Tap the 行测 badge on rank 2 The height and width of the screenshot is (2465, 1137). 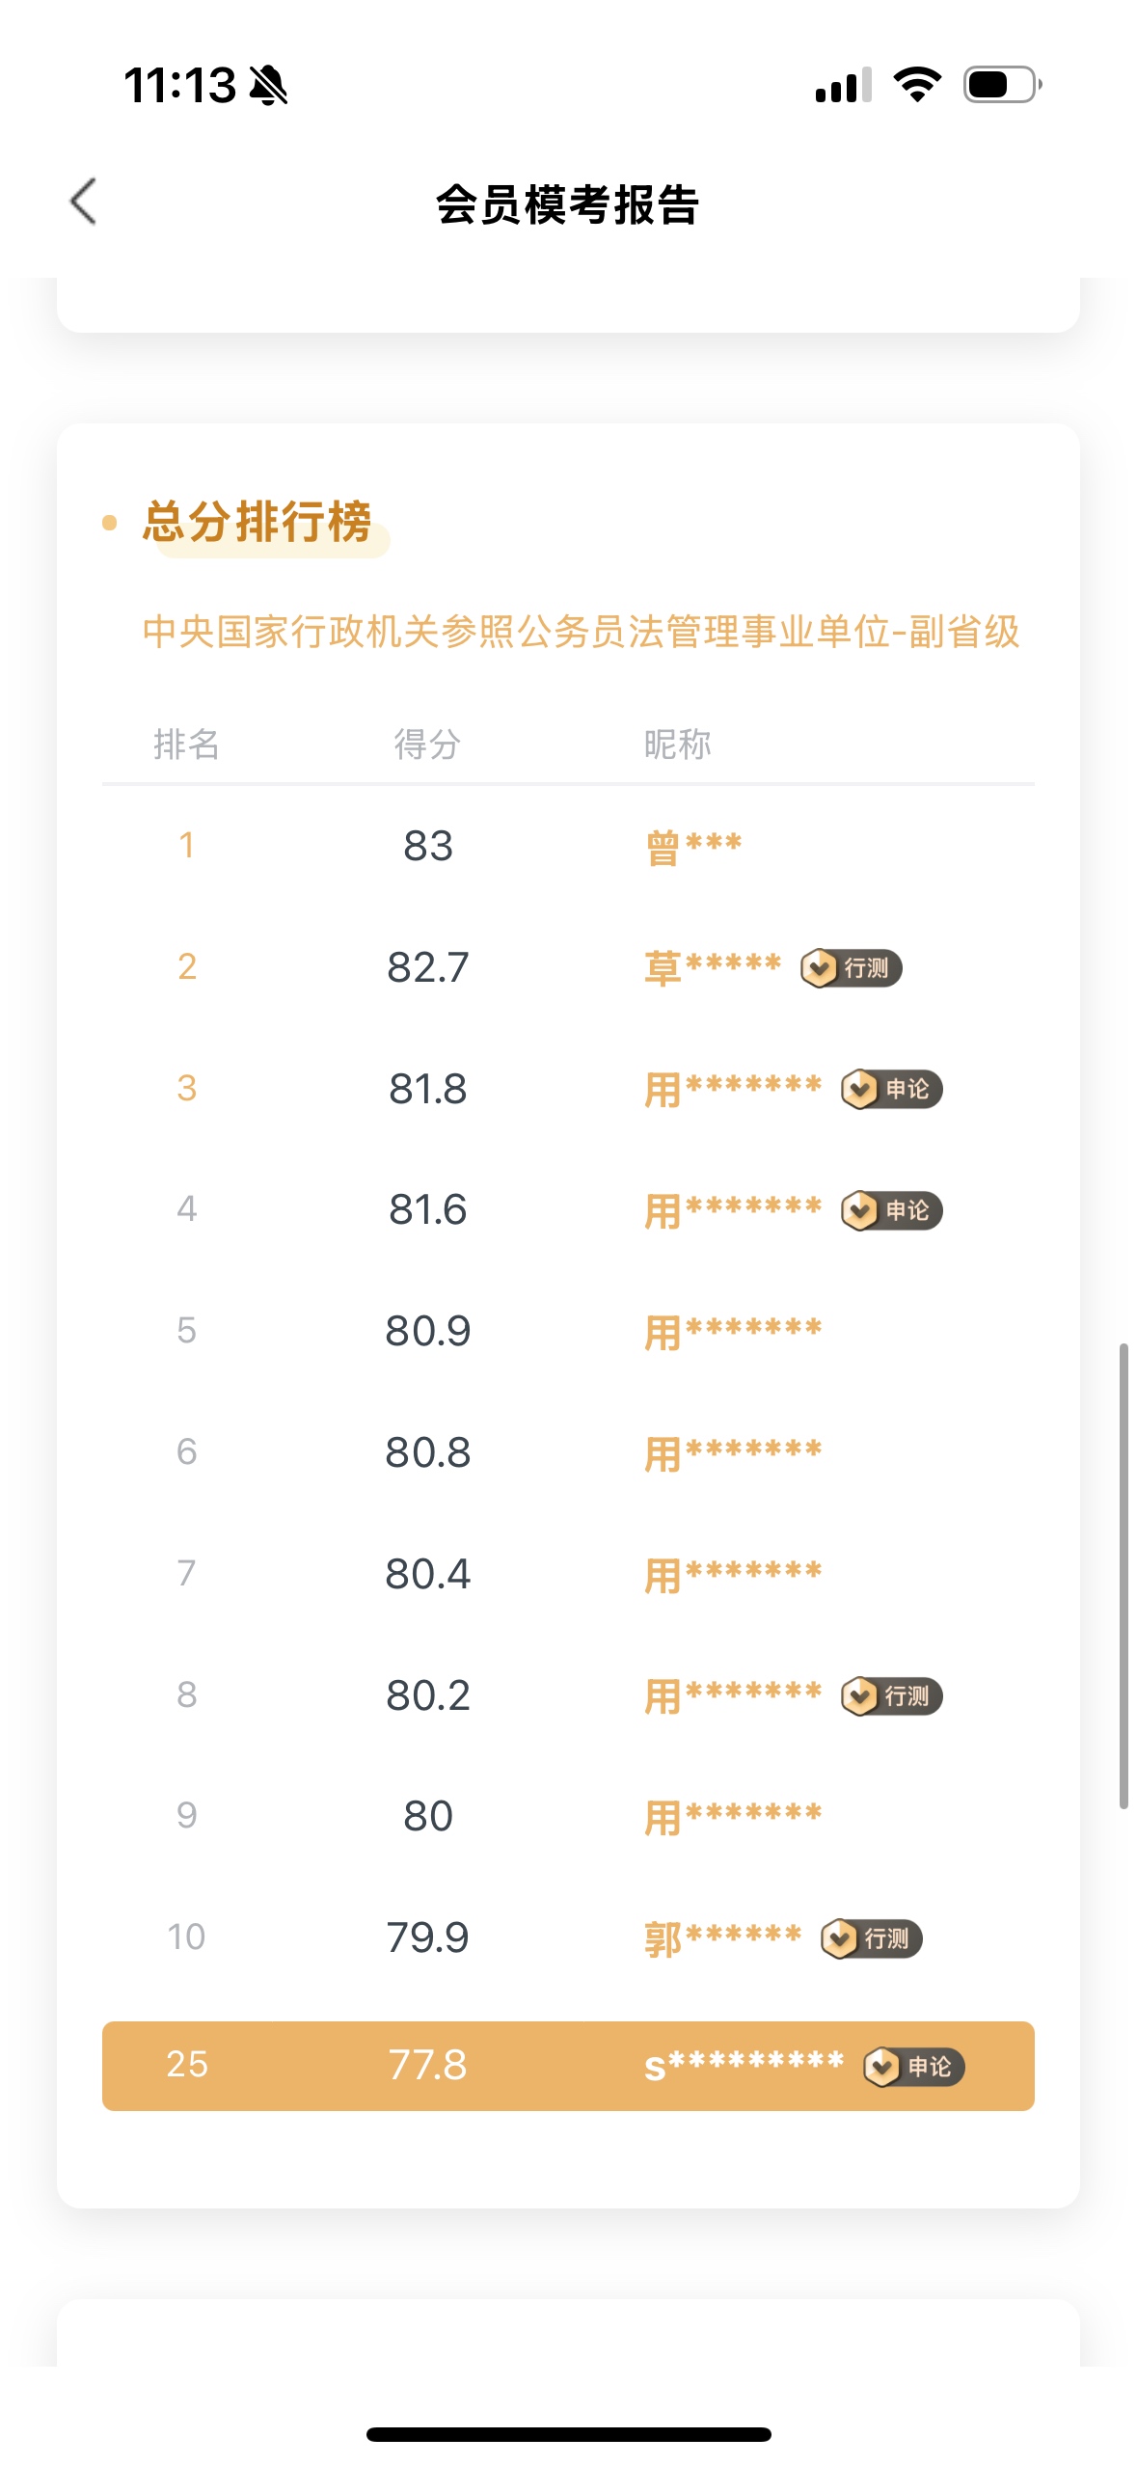pyautogui.click(x=852, y=967)
